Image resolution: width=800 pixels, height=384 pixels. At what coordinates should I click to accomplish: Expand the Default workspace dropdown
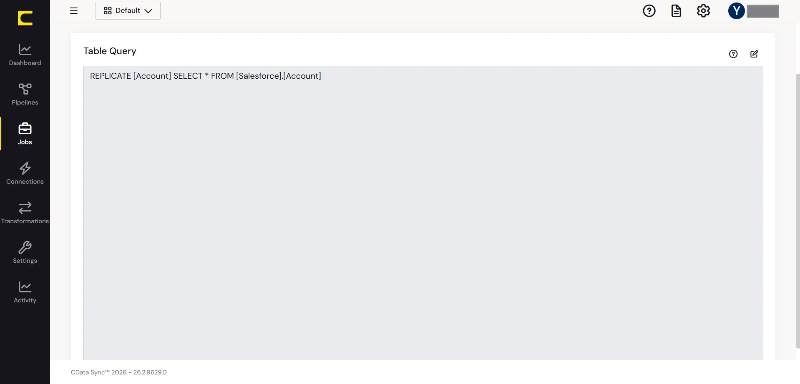(128, 11)
